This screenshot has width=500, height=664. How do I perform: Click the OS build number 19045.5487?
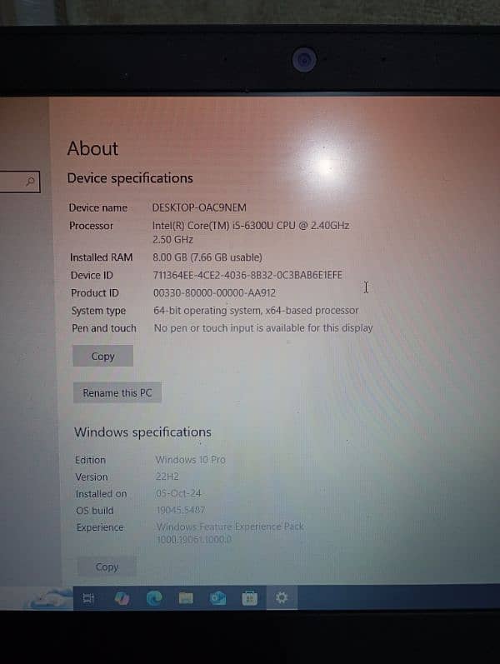coord(181,510)
